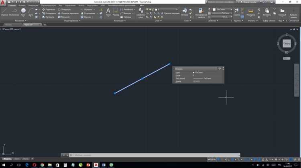The height and width of the screenshot is (168, 301).
Task: Click Сделать текущим layer button
Action: (x=170, y=13)
